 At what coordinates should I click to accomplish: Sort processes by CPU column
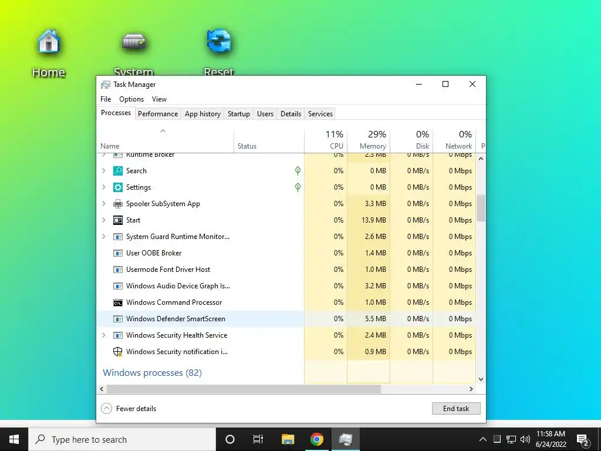(x=326, y=141)
